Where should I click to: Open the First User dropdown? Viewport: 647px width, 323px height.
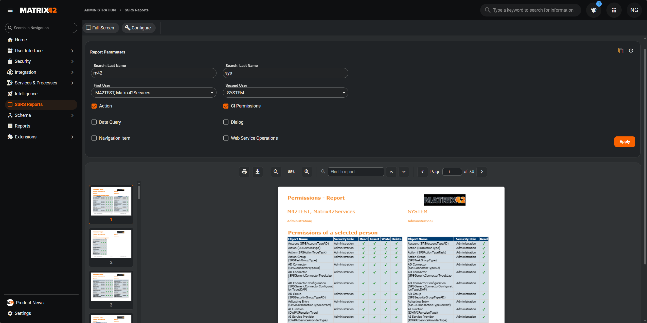154,93
